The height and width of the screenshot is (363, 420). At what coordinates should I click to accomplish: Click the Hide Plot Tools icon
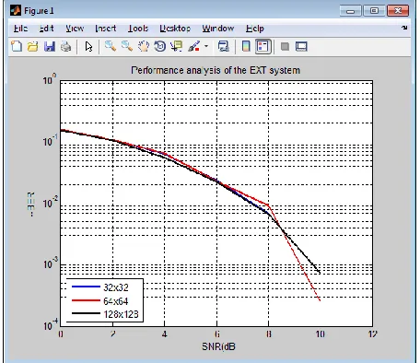tap(285, 46)
